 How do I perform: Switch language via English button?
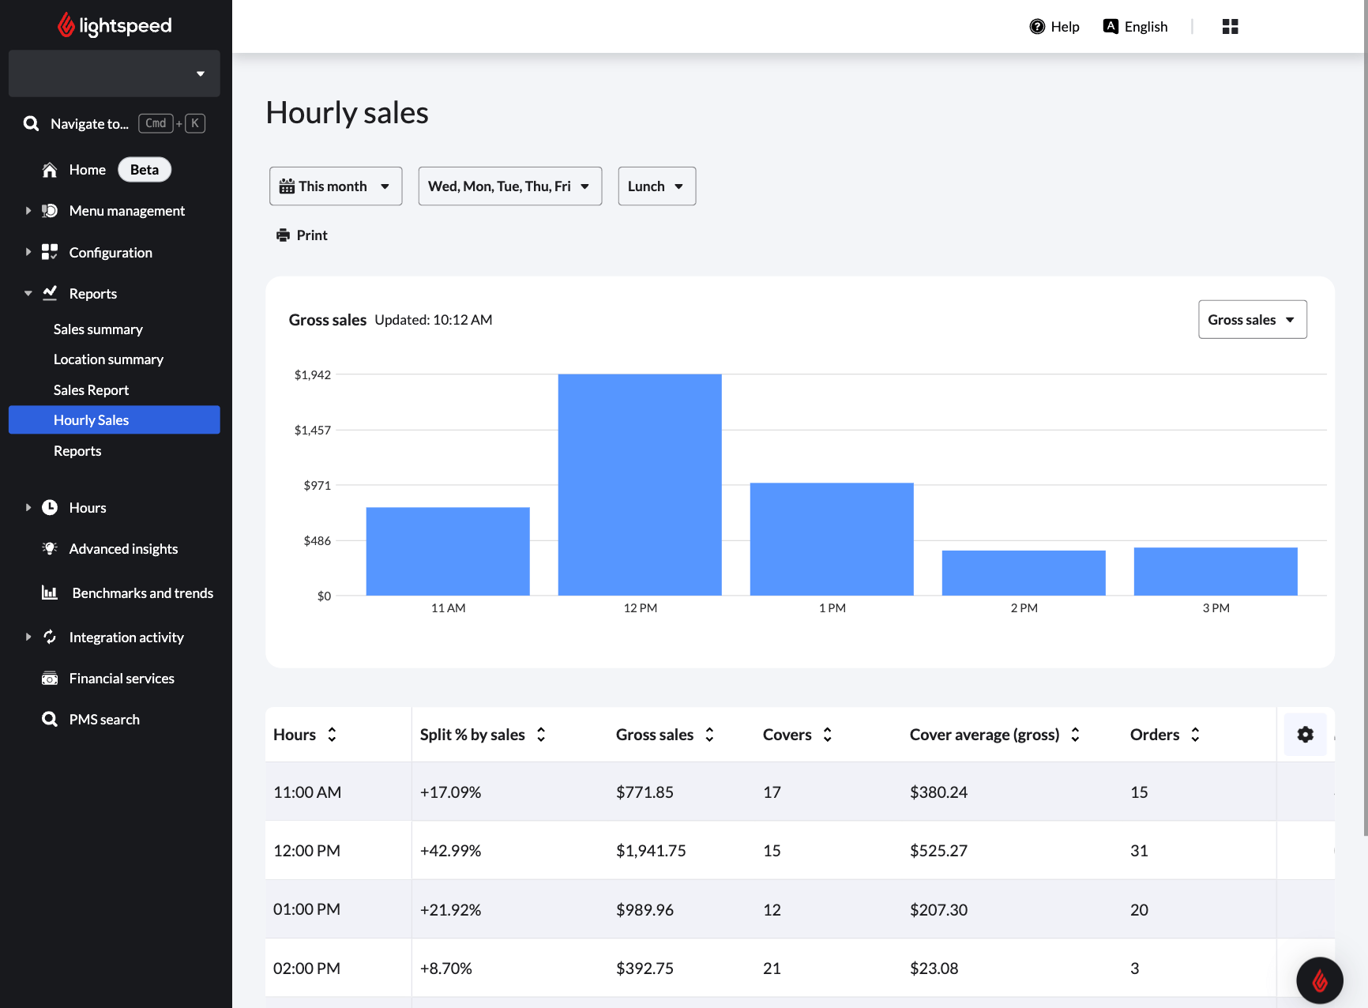point(1136,27)
